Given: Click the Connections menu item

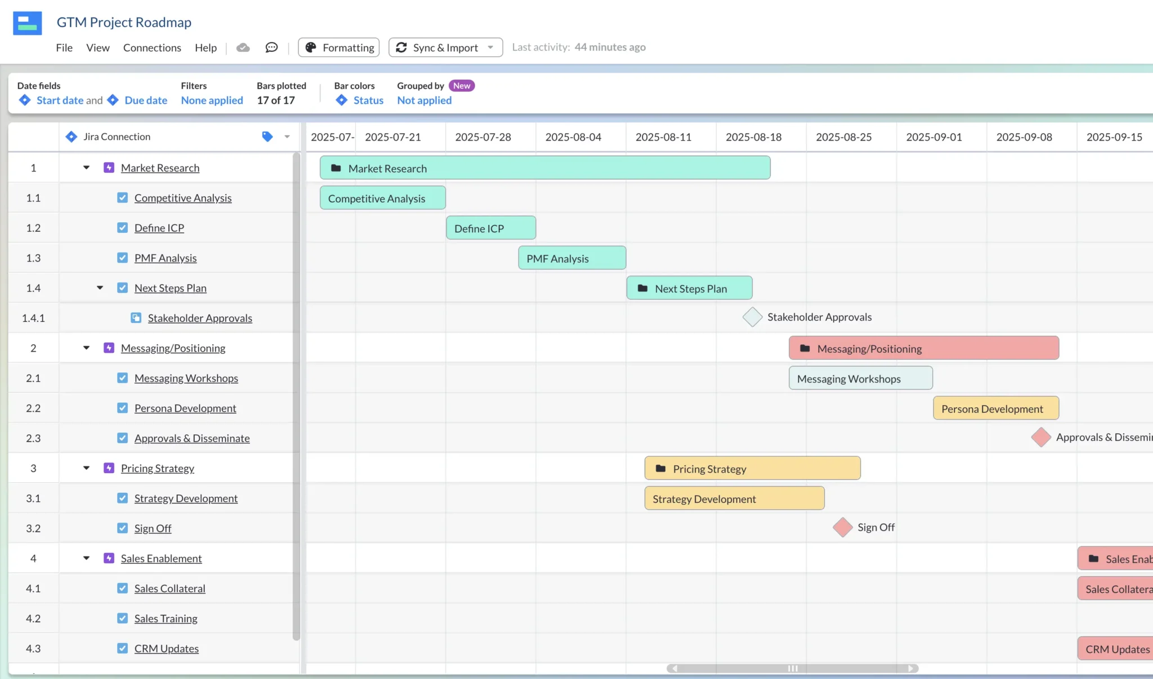Looking at the screenshot, I should [152, 47].
